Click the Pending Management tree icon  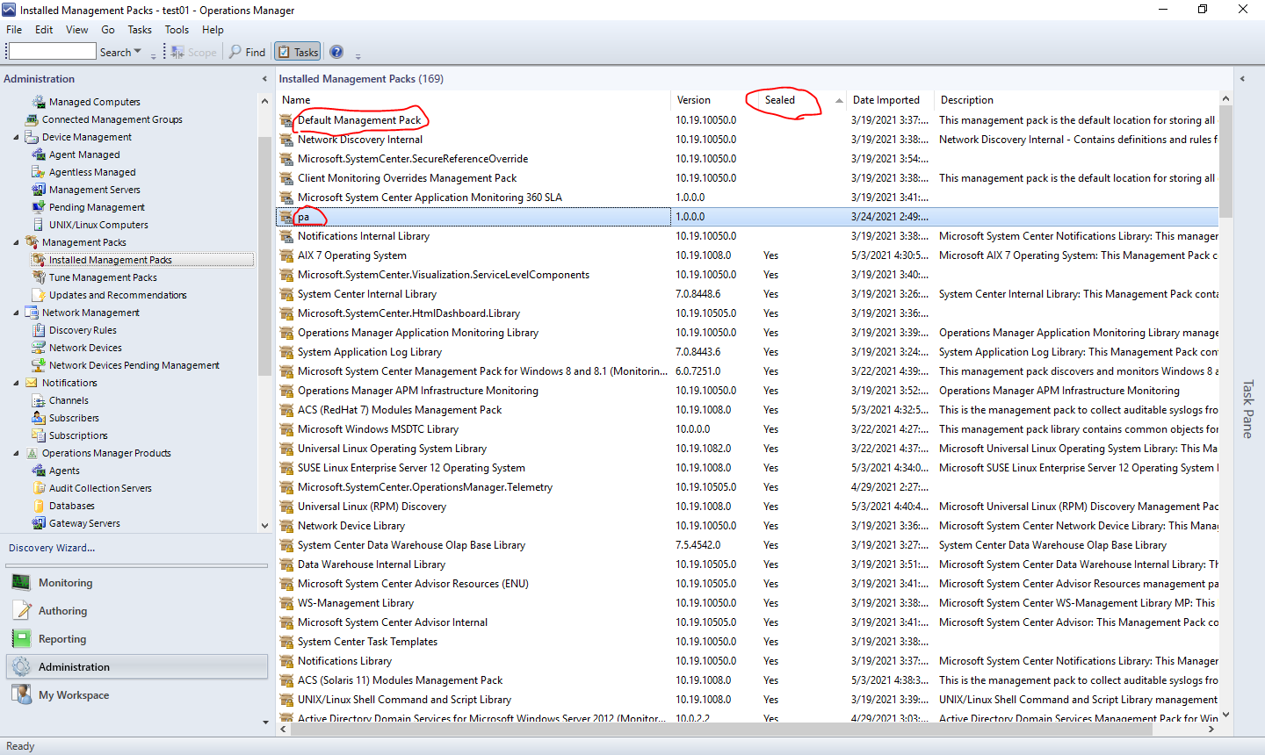pos(39,207)
